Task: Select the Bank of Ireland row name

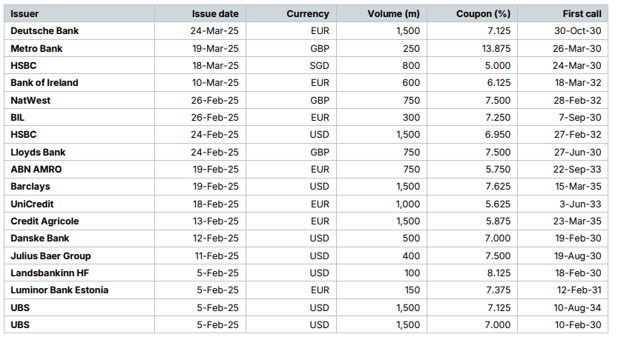Action: [45, 83]
